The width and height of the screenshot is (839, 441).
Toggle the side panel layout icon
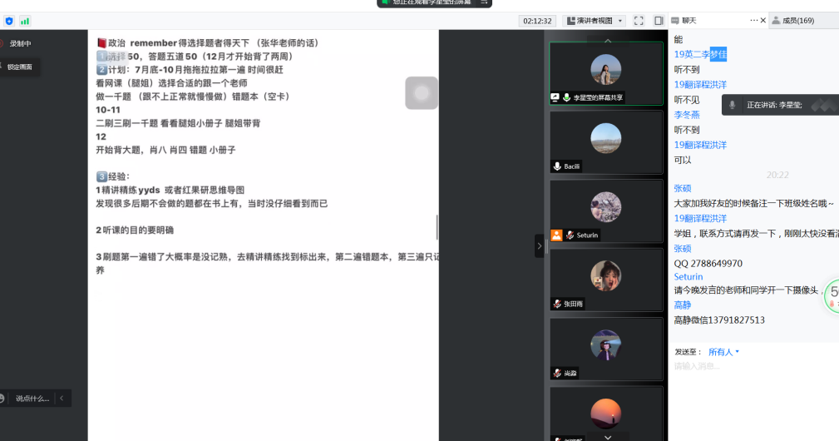(x=659, y=21)
